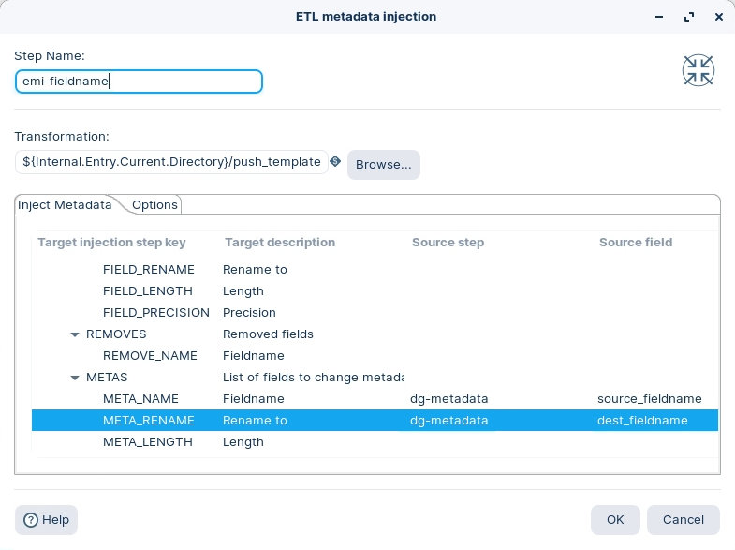Focus the Step Name input field
This screenshot has width=735, height=550.
[x=139, y=82]
